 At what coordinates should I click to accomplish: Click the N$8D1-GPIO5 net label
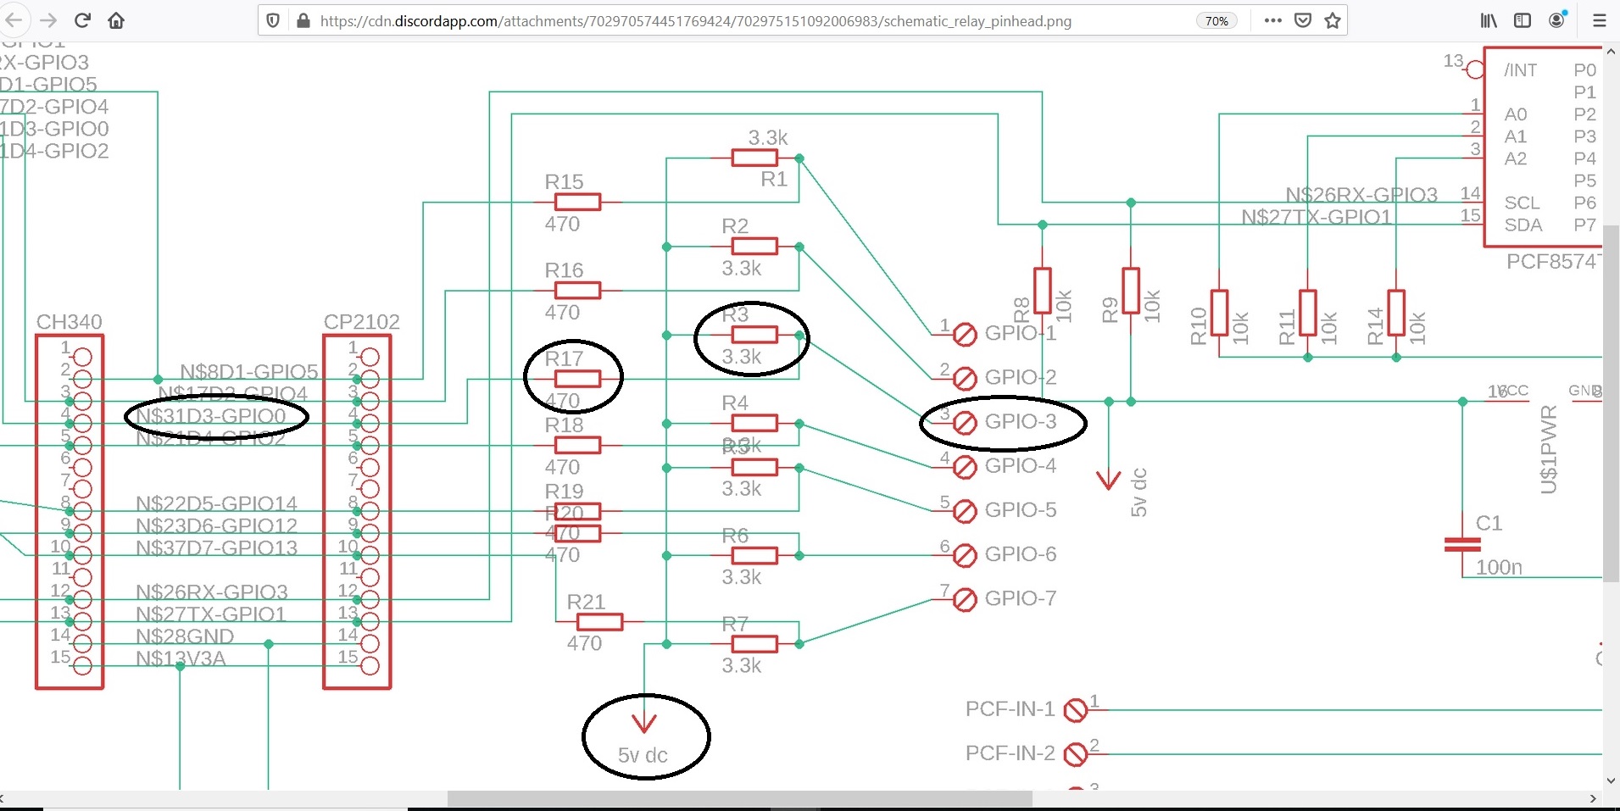pyautogui.click(x=249, y=371)
